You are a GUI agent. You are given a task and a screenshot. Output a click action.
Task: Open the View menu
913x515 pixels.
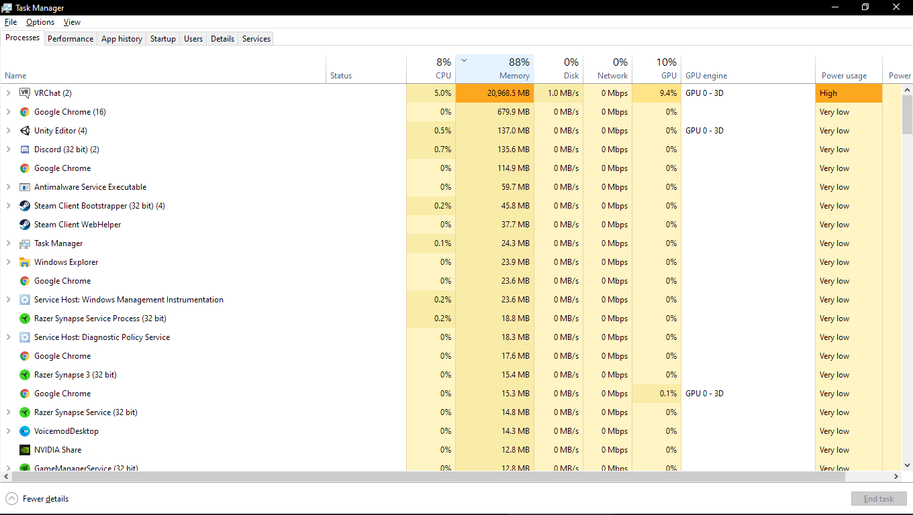pos(73,22)
